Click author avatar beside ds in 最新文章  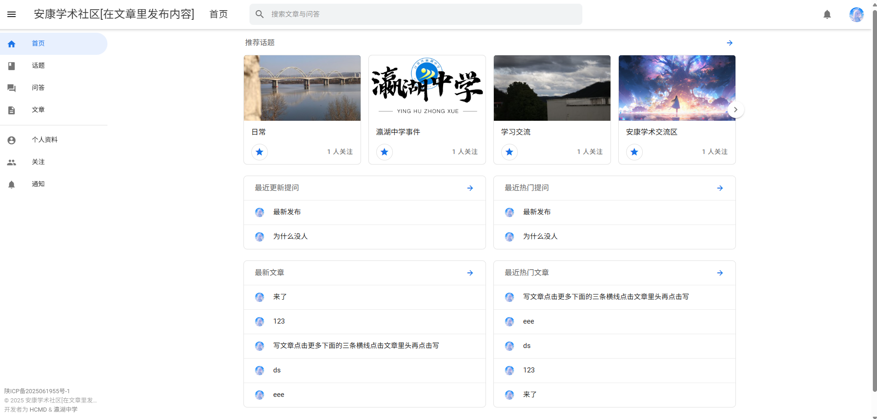(x=260, y=371)
